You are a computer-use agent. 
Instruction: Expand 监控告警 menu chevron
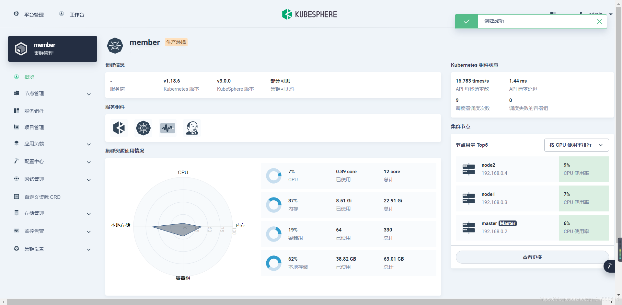89,232
